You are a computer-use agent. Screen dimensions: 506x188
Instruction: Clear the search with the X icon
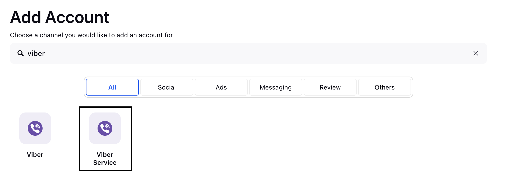pos(476,53)
